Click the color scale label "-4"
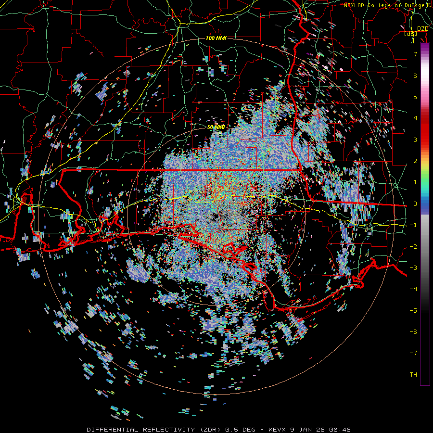Viewport: 433px width, 433px height. point(413,289)
